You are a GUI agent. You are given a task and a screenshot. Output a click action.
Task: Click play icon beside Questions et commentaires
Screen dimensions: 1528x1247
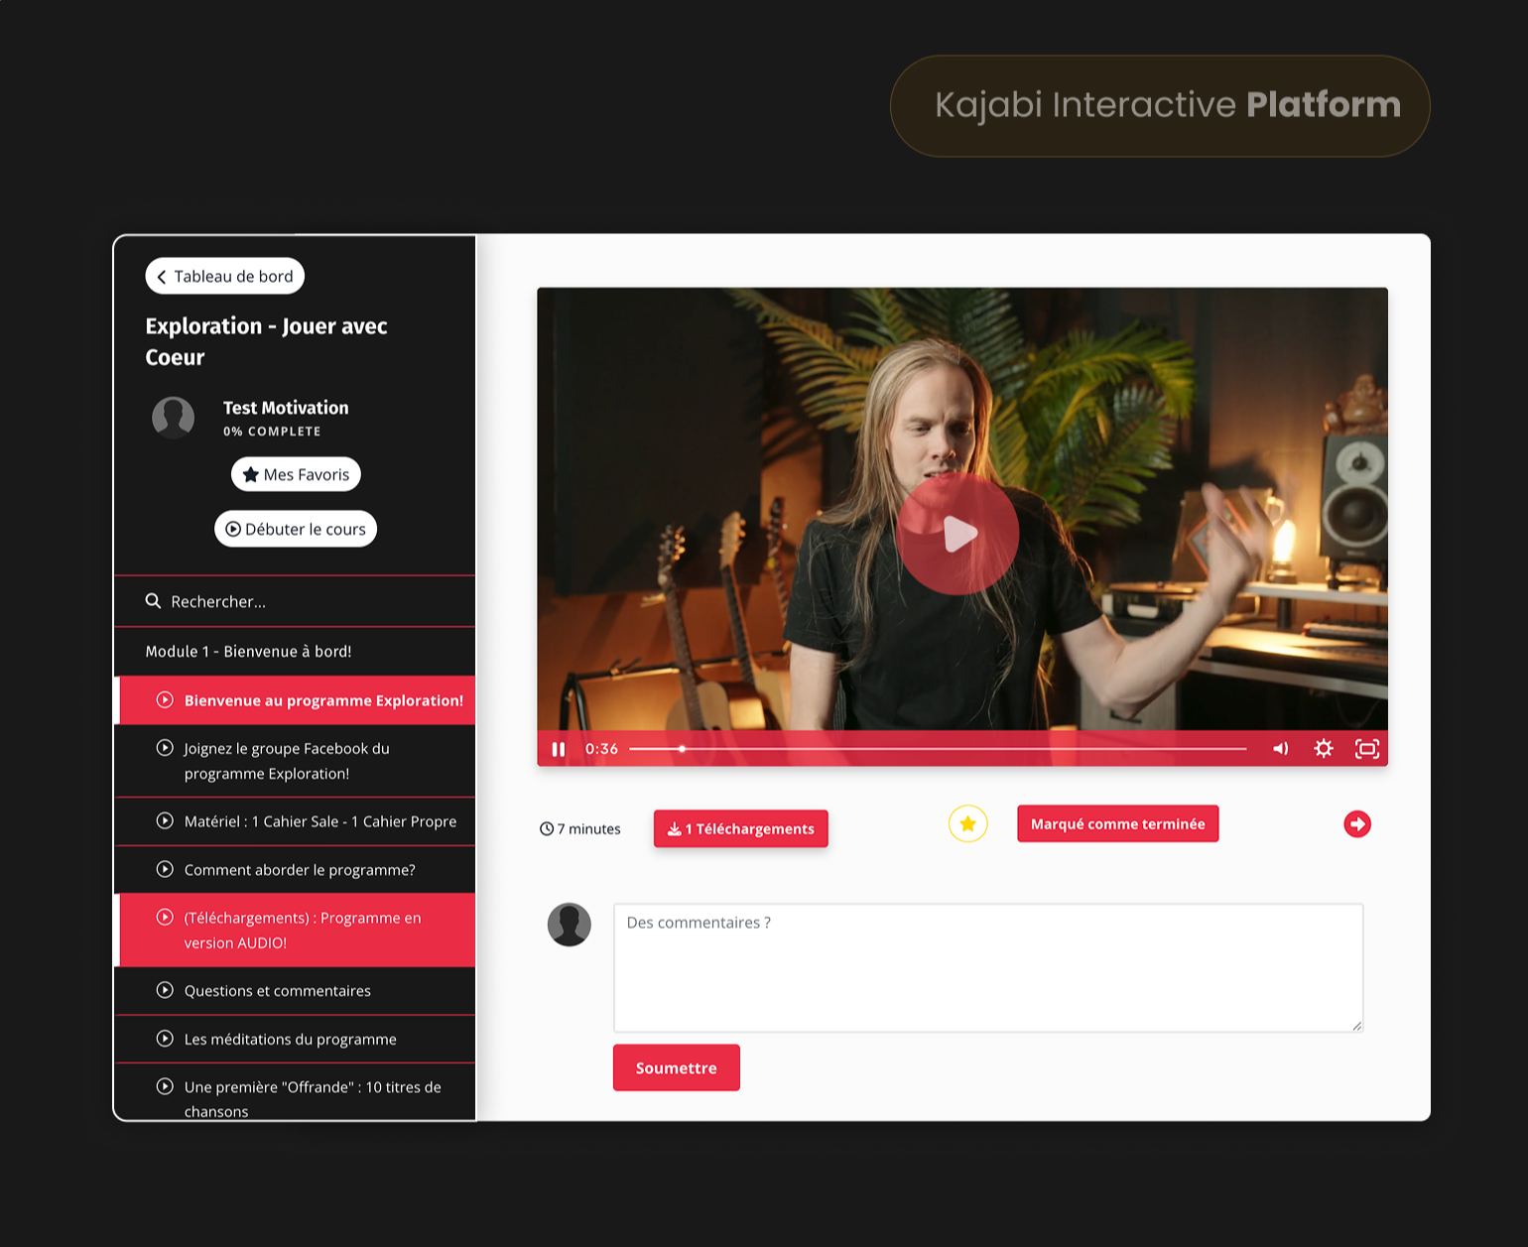click(x=166, y=990)
